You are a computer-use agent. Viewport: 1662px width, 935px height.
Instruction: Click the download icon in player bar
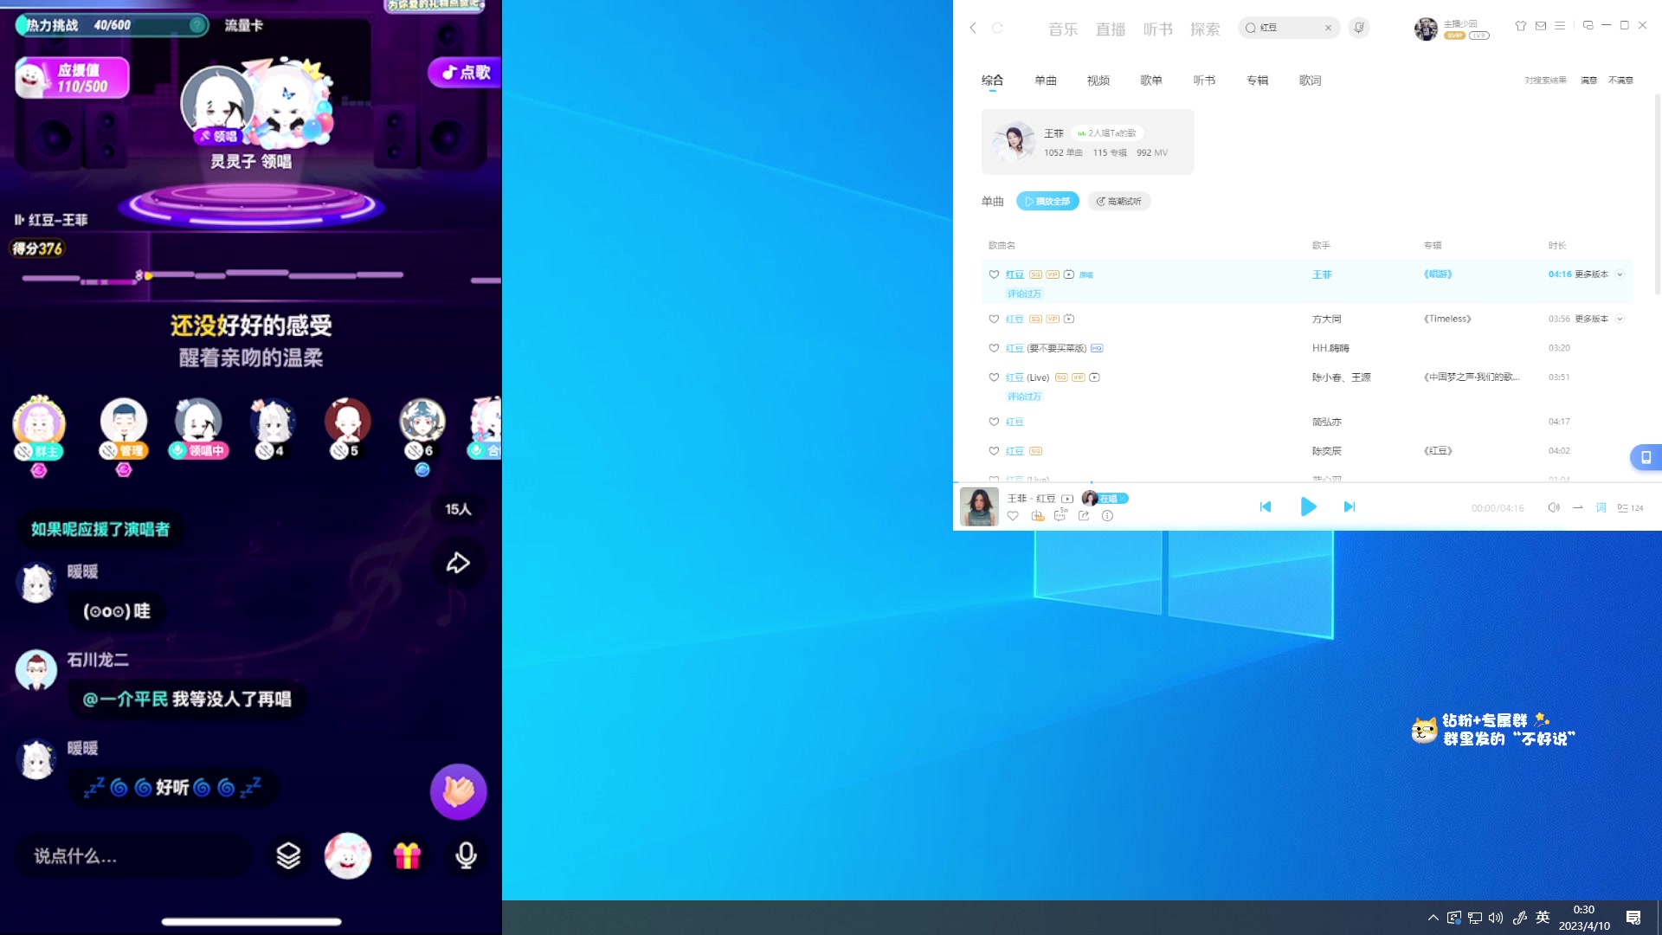(x=1037, y=516)
